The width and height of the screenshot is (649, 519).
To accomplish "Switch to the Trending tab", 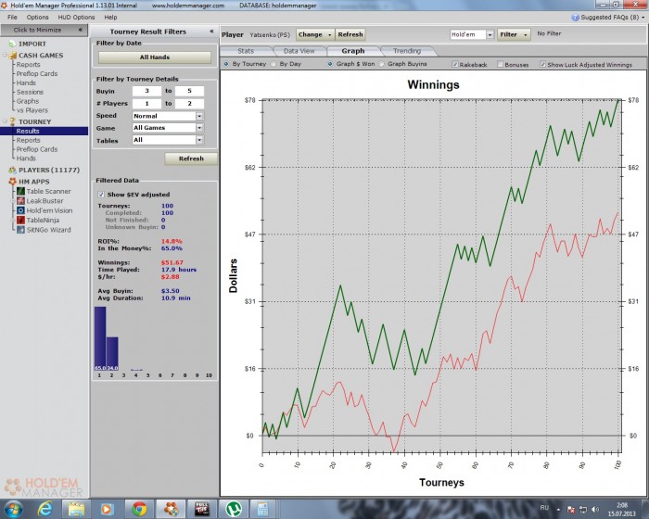I will click(407, 51).
